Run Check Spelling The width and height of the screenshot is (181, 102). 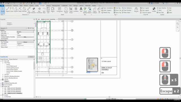(x=85, y=10)
